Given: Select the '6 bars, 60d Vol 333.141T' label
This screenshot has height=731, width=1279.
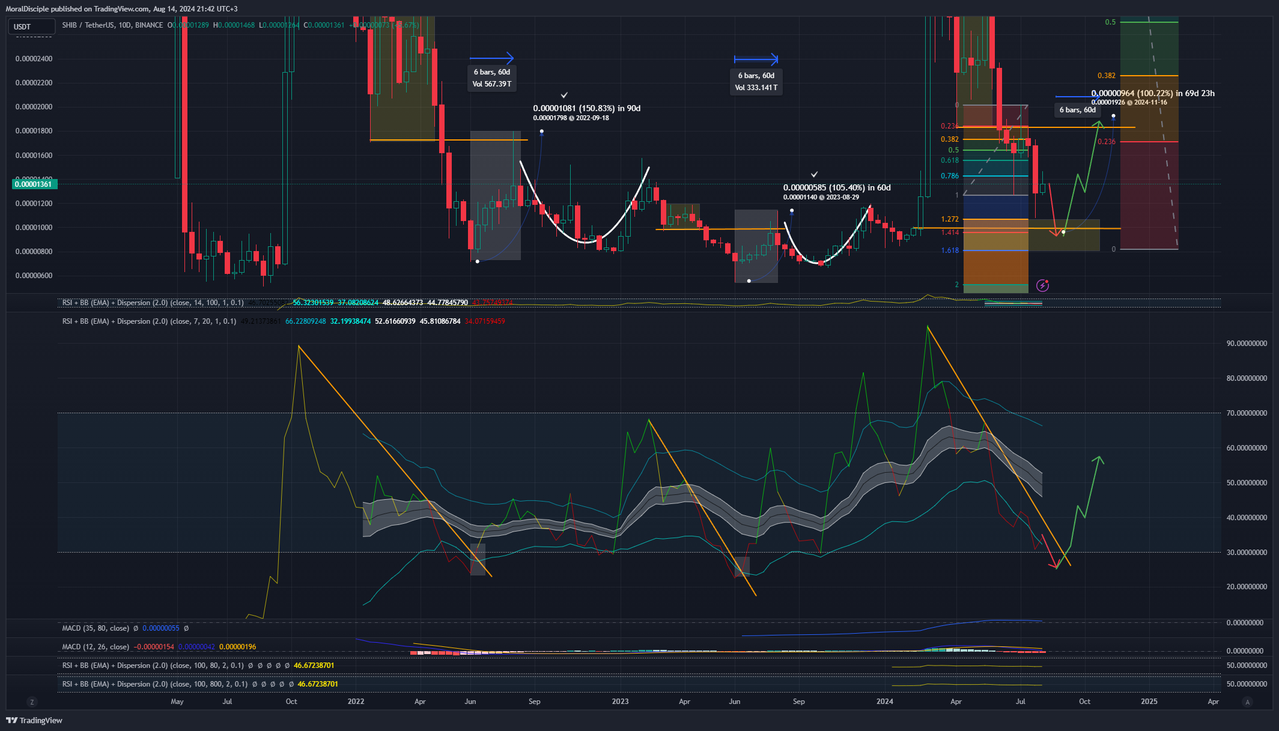Looking at the screenshot, I should pyautogui.click(x=756, y=82).
